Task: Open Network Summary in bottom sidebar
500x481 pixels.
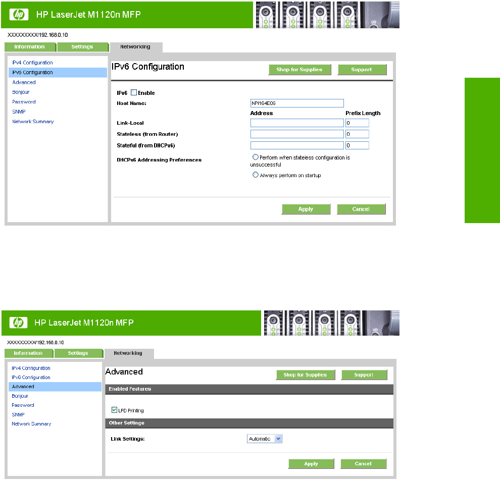Action: point(31,424)
